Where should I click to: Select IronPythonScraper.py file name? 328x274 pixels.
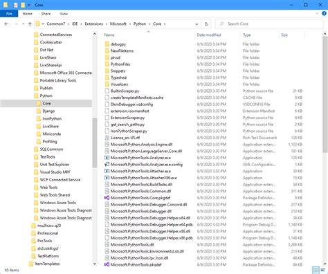tap(129, 131)
